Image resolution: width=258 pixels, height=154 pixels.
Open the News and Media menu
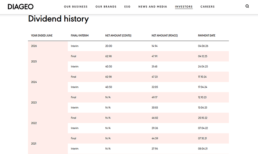click(153, 7)
